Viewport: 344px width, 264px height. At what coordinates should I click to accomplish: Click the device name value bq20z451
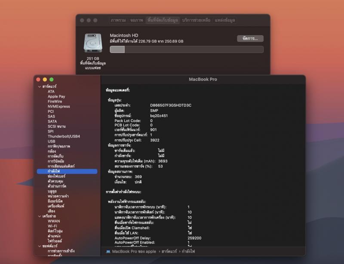point(159,116)
